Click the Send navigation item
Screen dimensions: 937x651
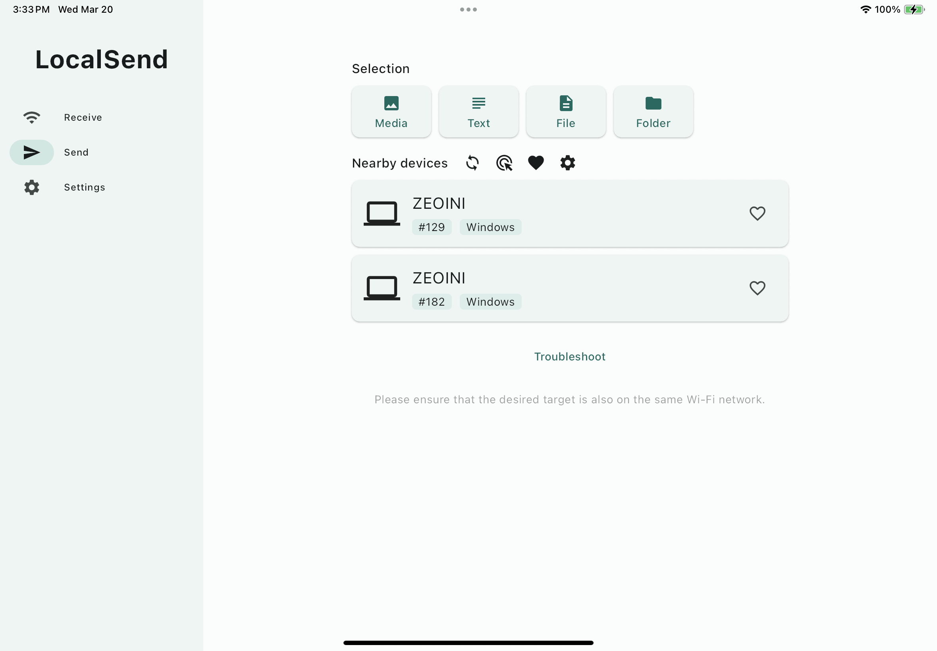[x=77, y=152]
